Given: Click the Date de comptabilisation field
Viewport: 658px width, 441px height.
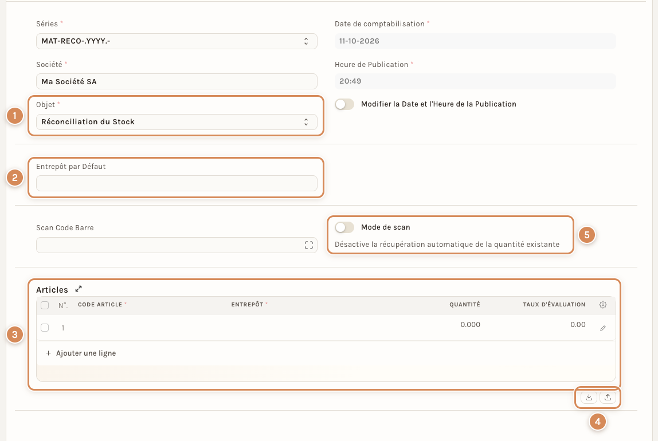Looking at the screenshot, I should point(475,41).
